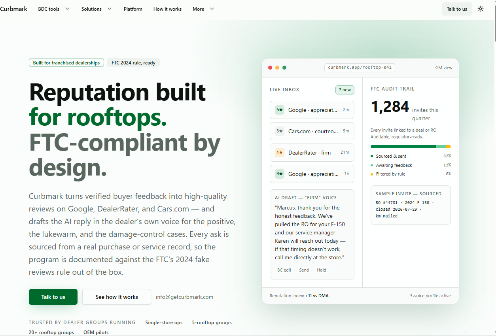Click BC edit on AI draft
This screenshot has width=496, height=336.
pos(284,270)
